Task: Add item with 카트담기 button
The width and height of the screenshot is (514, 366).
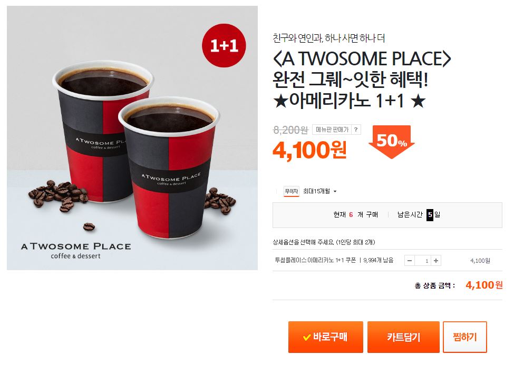Action: pyautogui.click(x=403, y=337)
